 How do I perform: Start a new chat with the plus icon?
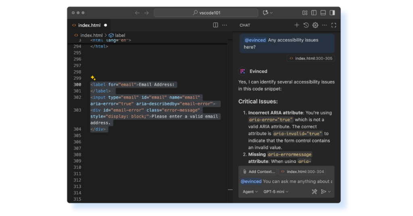[296, 25]
